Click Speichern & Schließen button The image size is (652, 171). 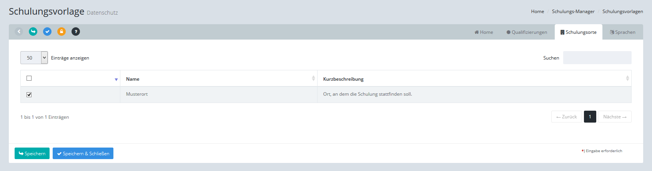pyautogui.click(x=83, y=153)
